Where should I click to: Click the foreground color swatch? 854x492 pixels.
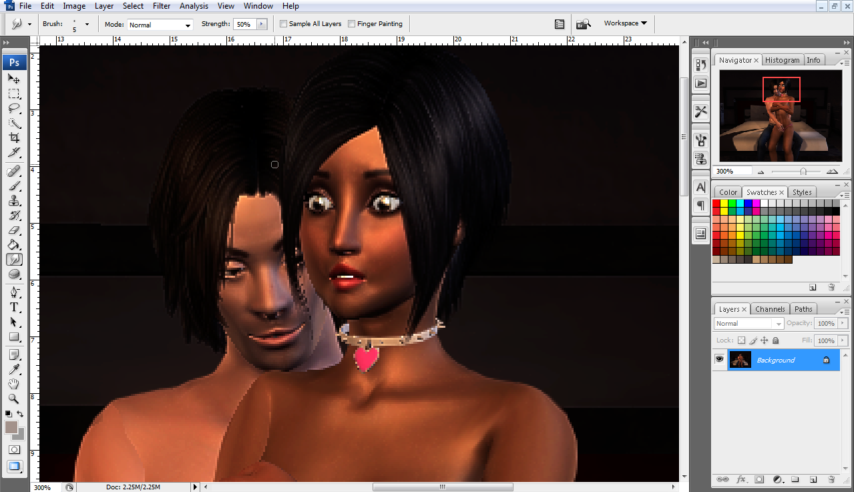[x=11, y=427]
